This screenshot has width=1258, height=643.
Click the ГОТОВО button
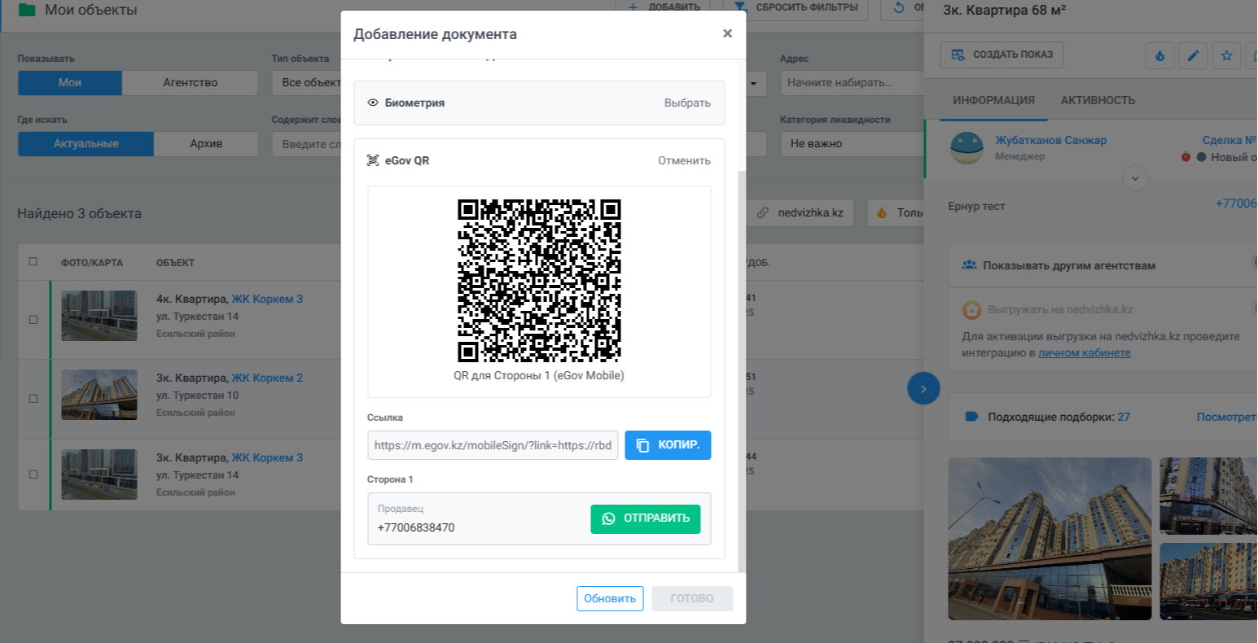pos(692,598)
